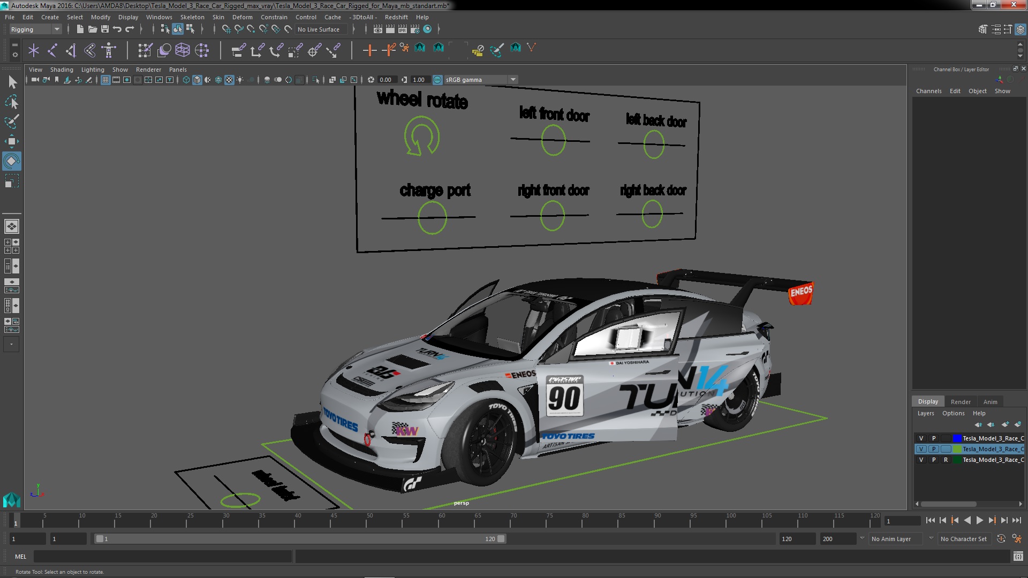
Task: Open the viewport Shading menu
Action: tap(62, 70)
